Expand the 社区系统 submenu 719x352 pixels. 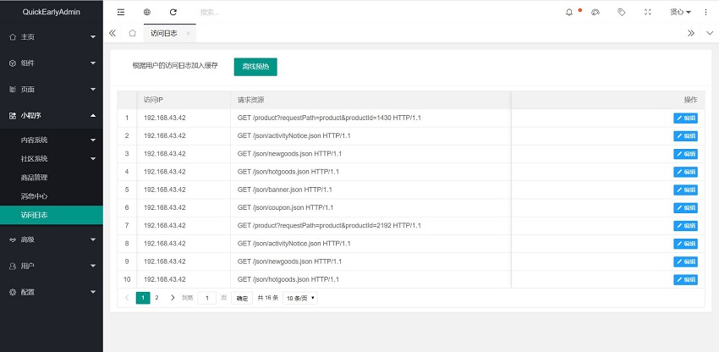tap(52, 159)
